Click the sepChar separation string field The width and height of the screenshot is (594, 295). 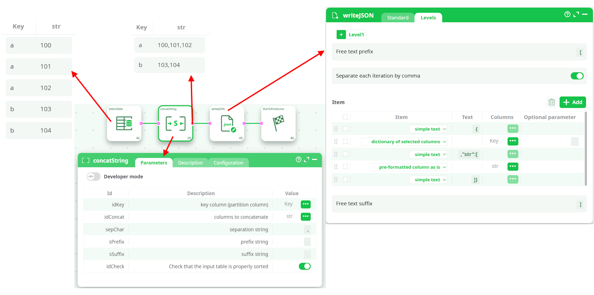[307, 229]
